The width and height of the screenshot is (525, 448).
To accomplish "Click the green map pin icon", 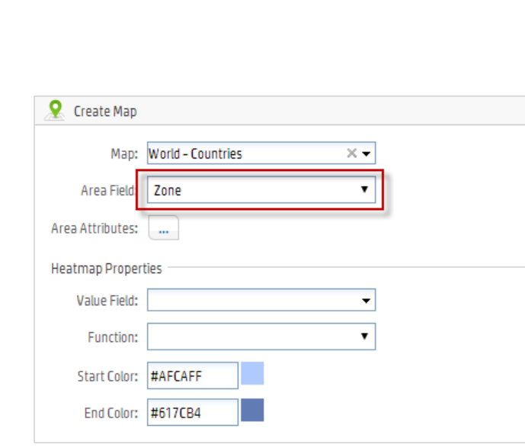I will coord(53,110).
